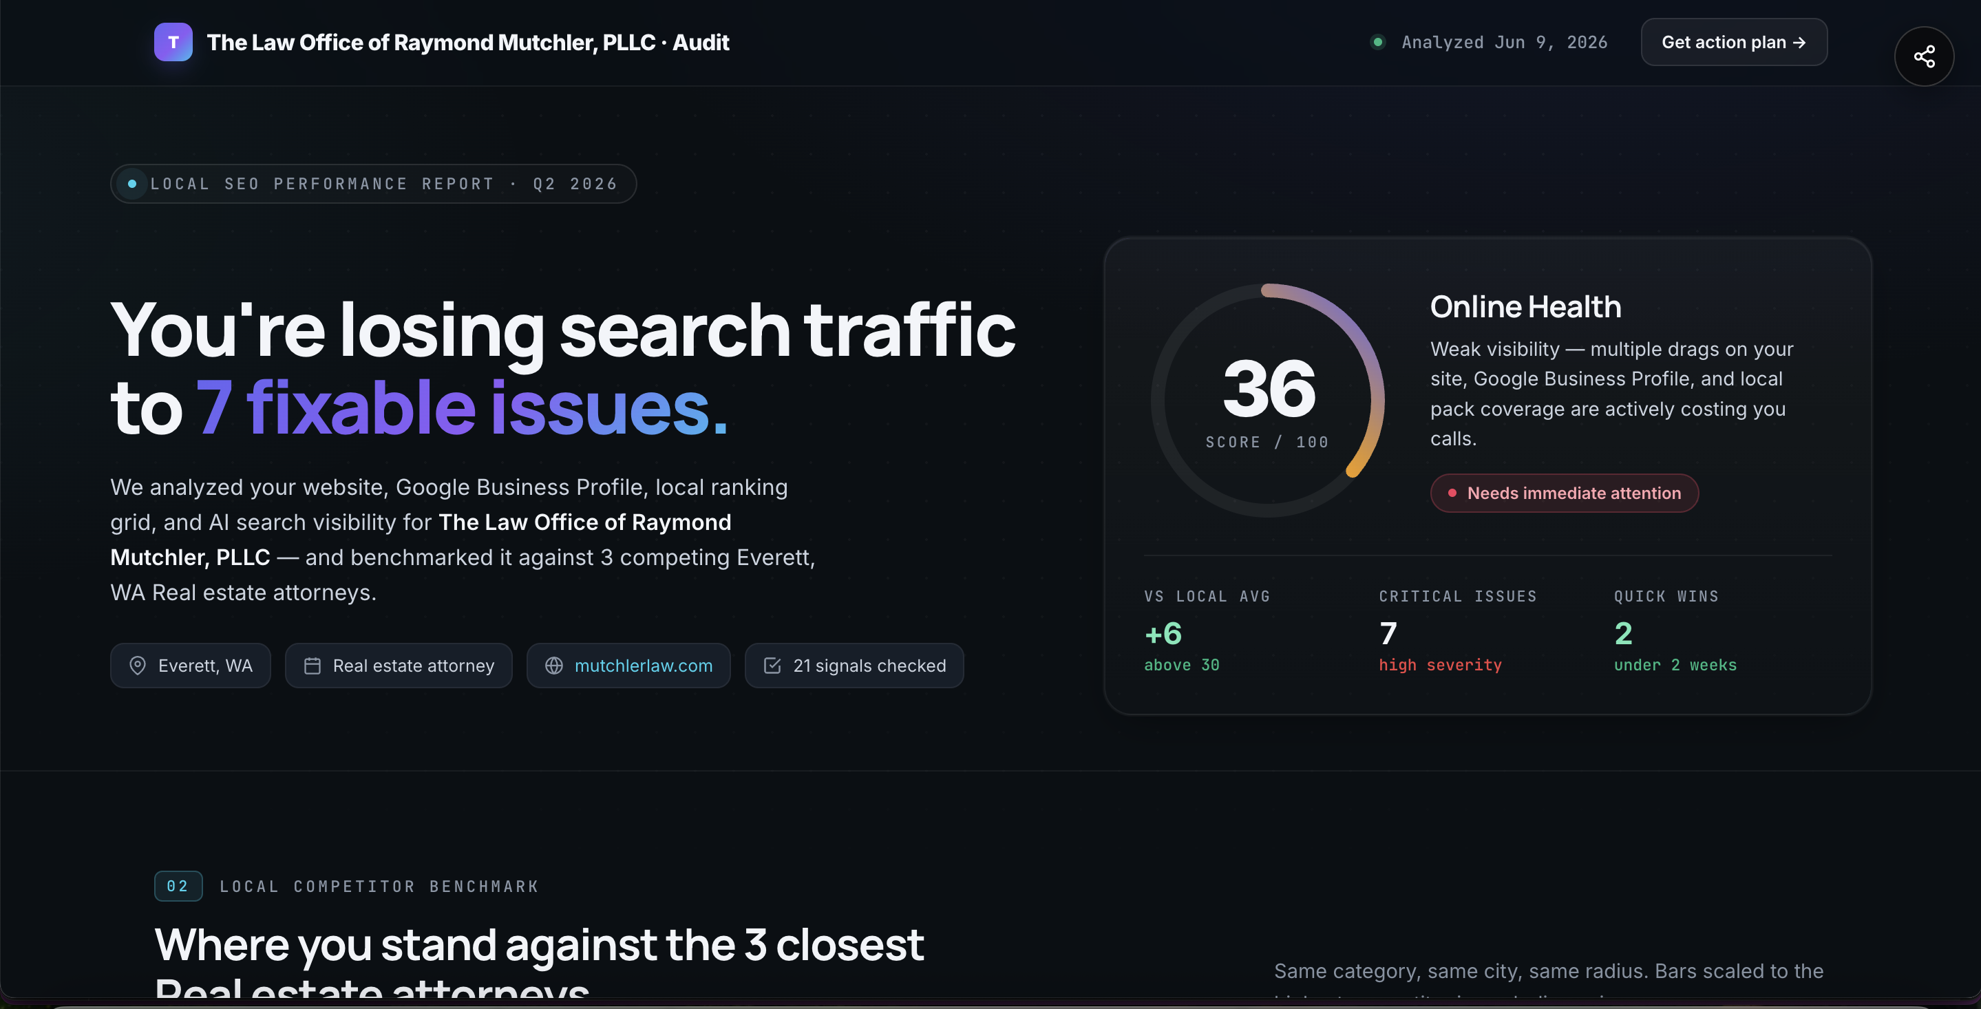
Task: Click the Analyzed Jun 9, 2026 text
Action: click(1504, 42)
